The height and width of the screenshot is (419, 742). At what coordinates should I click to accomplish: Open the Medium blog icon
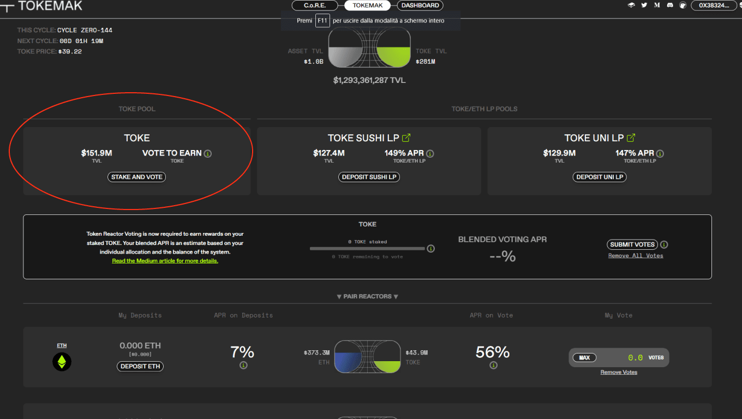tap(657, 5)
